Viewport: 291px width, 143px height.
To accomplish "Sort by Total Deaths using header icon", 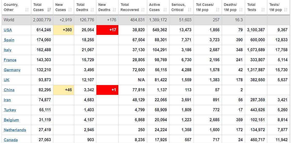I will pos(92,10).
